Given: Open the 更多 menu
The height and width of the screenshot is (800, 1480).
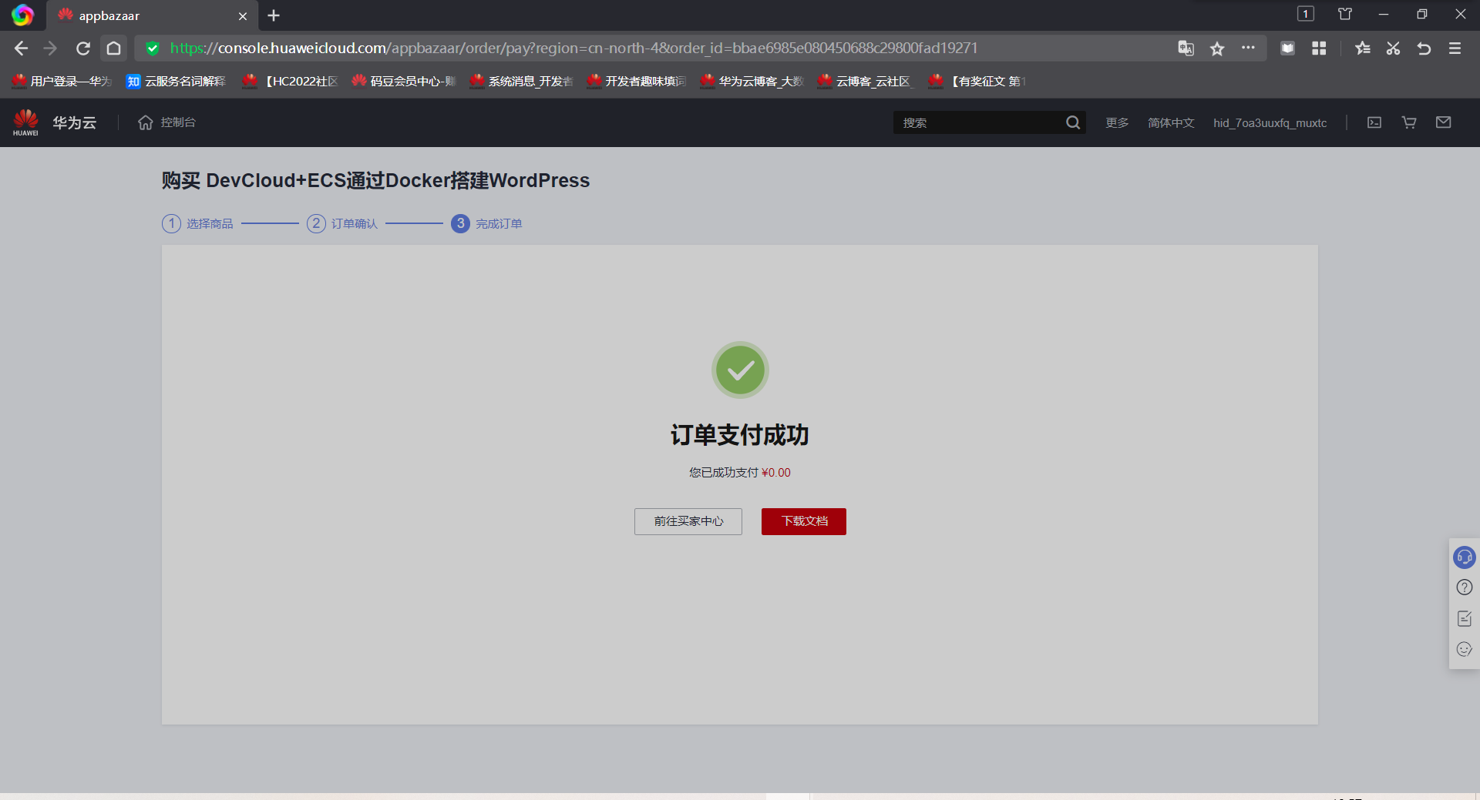Looking at the screenshot, I should (x=1117, y=123).
